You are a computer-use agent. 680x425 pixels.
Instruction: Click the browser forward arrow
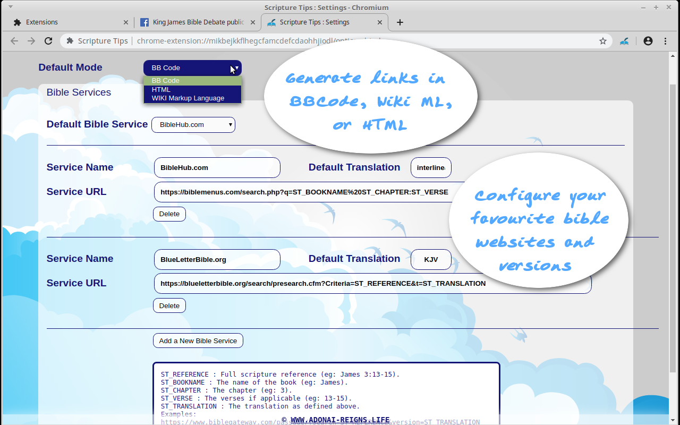31,41
